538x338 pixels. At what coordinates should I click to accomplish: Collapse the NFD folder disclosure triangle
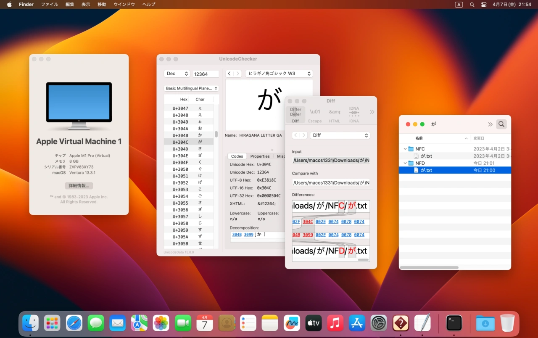[405, 163]
